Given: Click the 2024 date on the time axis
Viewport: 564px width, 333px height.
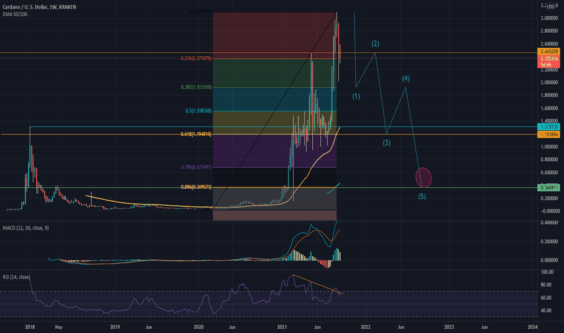Looking at the screenshot, I should (x=533, y=327).
